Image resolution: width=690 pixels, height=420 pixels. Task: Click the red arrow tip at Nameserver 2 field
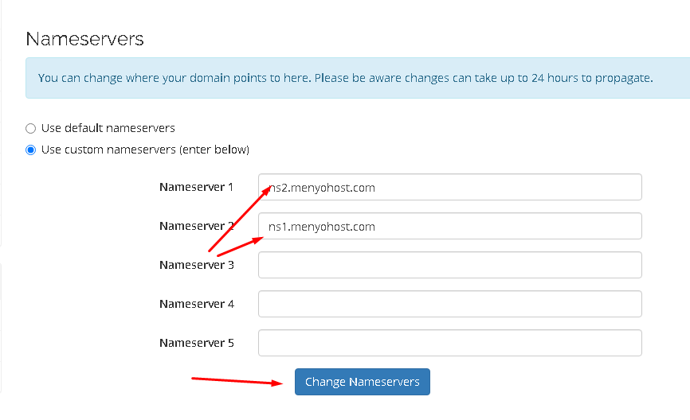point(259,240)
